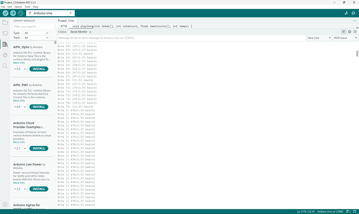359x214 pixels.
Task: Open AIPlc_Opta version 1.2.0 dropdown
Action: coord(20,69)
